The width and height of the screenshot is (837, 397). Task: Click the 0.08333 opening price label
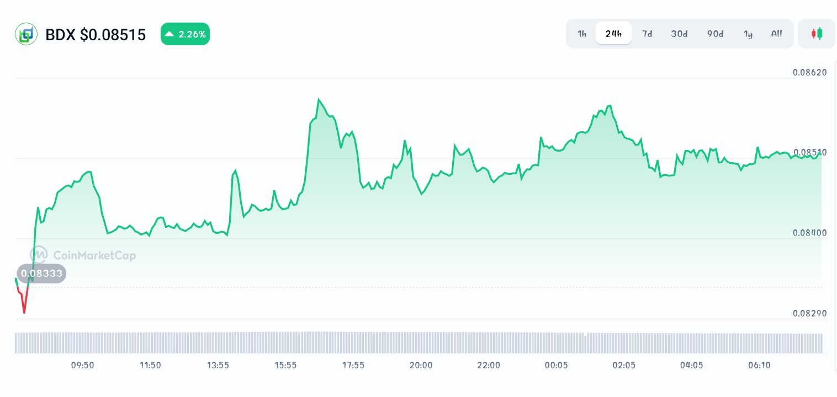pyautogui.click(x=41, y=273)
